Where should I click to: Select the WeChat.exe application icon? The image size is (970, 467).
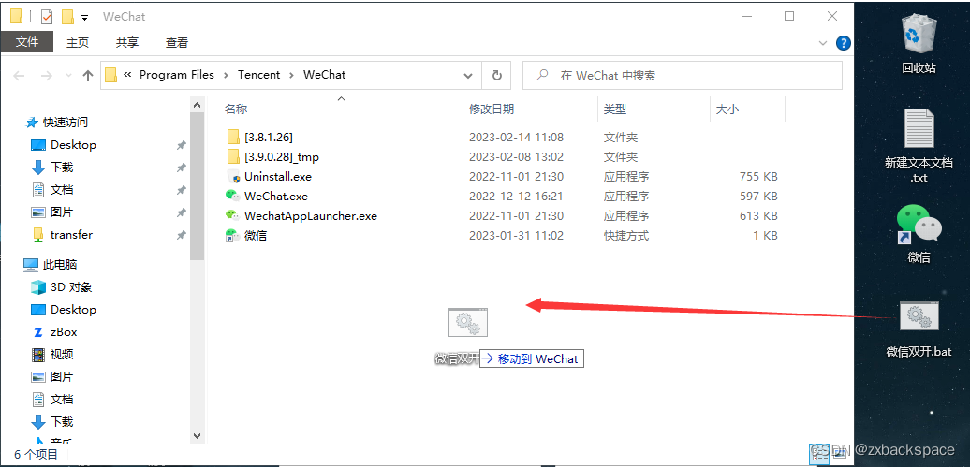232,196
